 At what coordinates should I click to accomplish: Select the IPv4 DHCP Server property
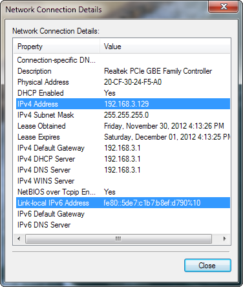click(46, 159)
